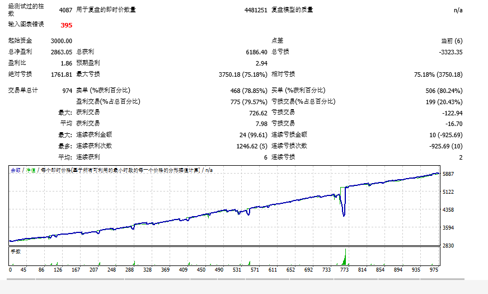
Task: Click the 490 x-axis label
Action: 219,270
